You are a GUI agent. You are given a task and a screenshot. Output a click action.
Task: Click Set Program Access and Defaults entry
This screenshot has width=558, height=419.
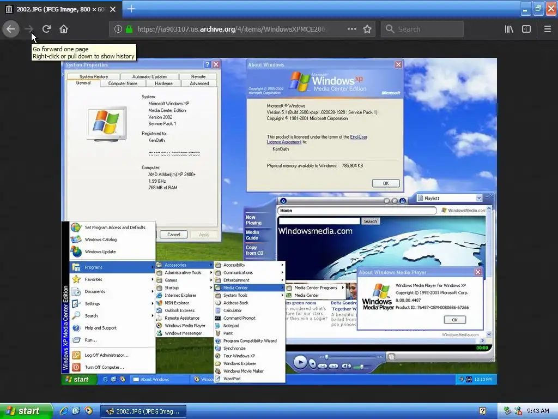pyautogui.click(x=115, y=228)
